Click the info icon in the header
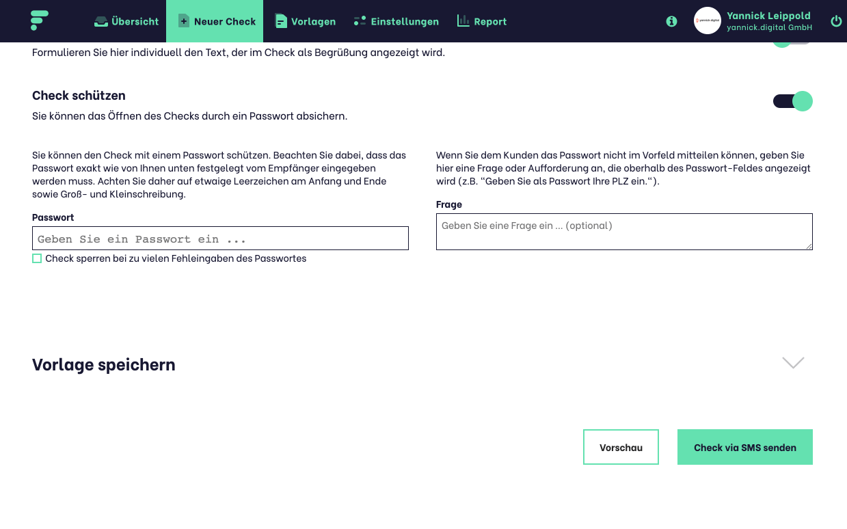Screen dimensions: 847x529 click(671, 21)
